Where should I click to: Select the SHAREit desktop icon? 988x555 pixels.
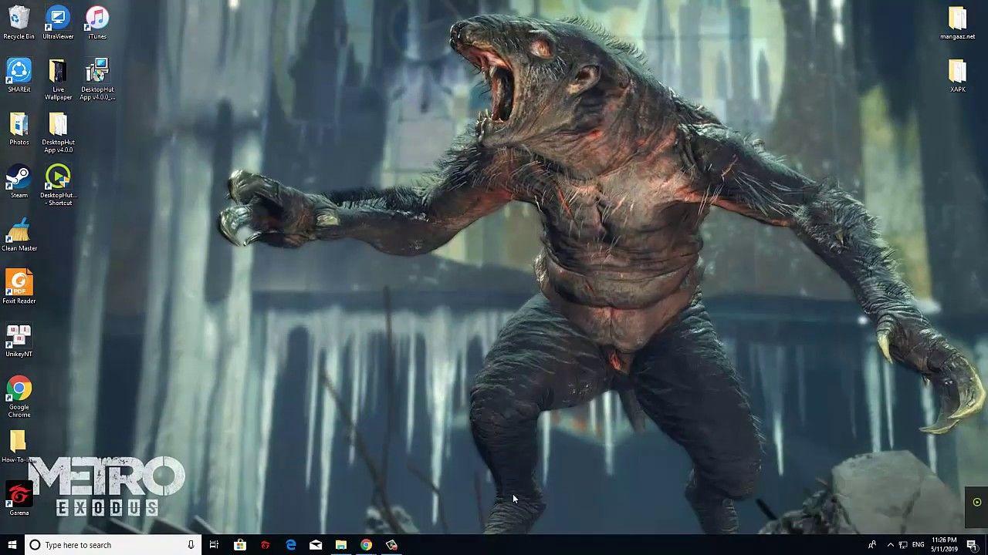pyautogui.click(x=19, y=72)
